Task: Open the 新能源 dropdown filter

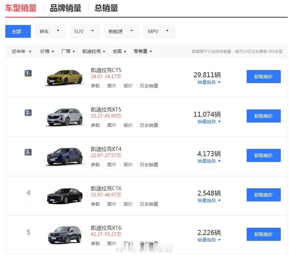Action: click(122, 31)
